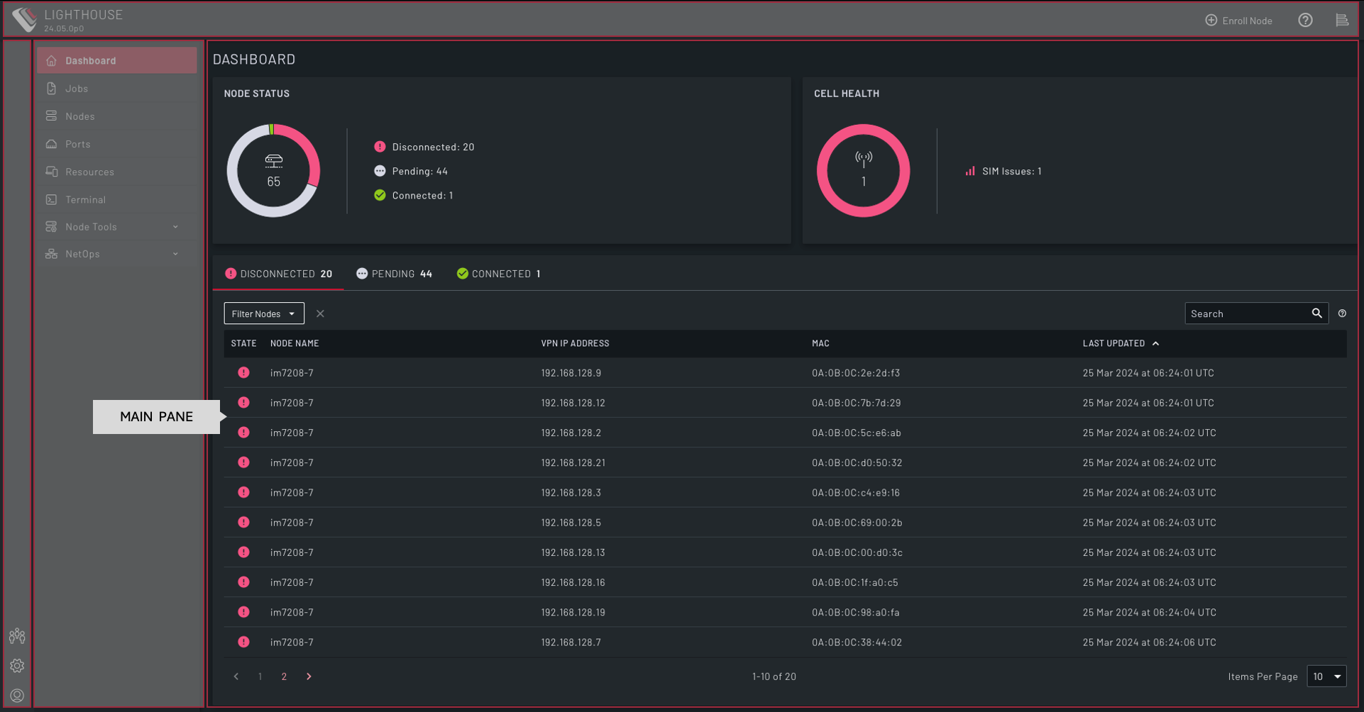Click the Lighthouse logo icon
Image resolution: width=1364 pixels, height=712 pixels.
coord(25,19)
